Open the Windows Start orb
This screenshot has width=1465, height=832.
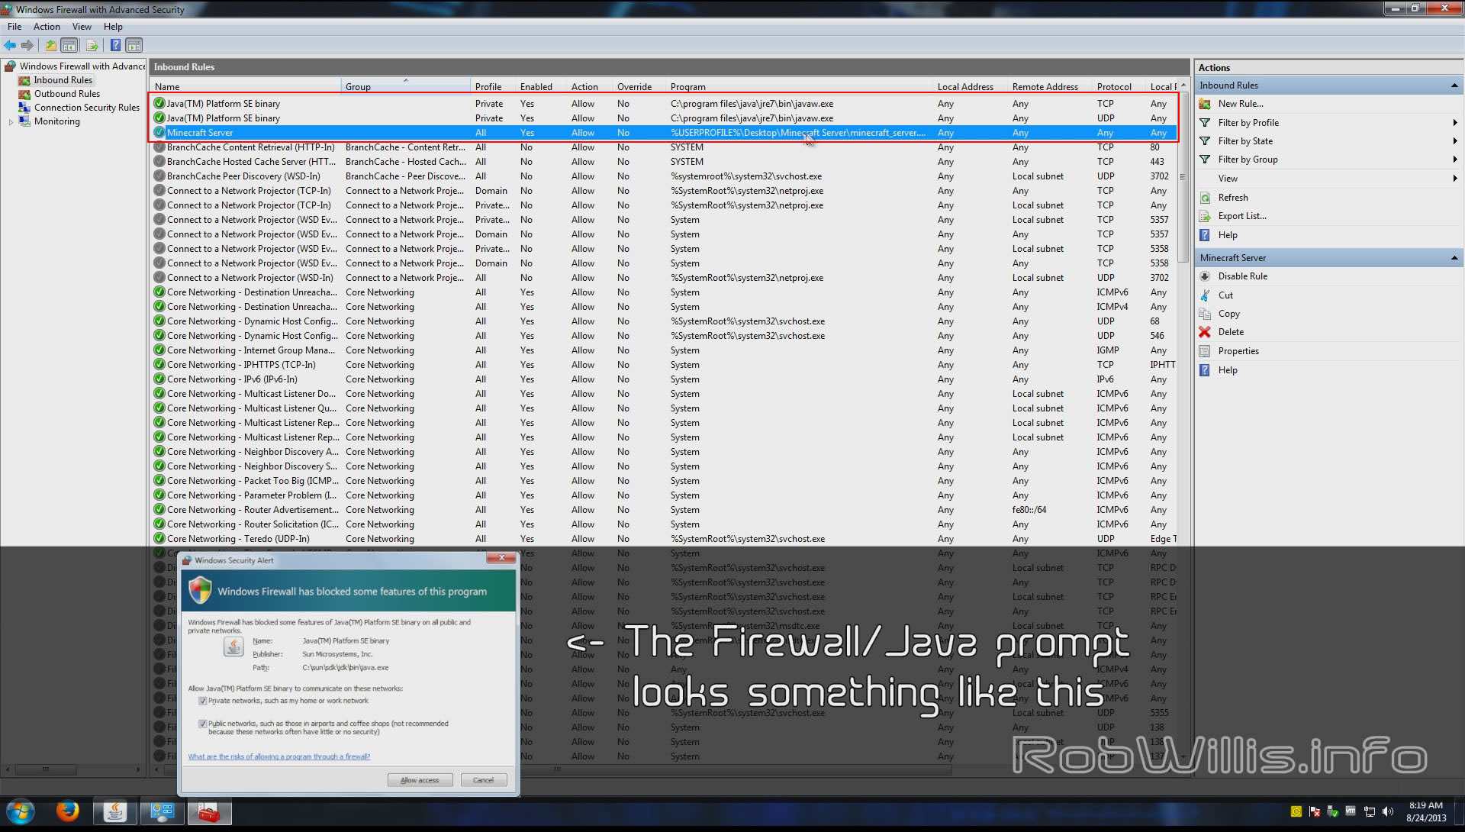tap(21, 813)
